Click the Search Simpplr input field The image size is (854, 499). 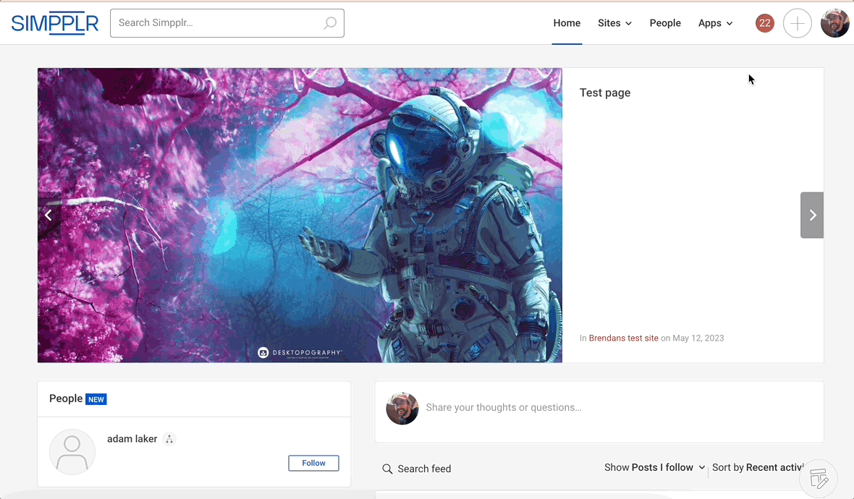coord(217,23)
